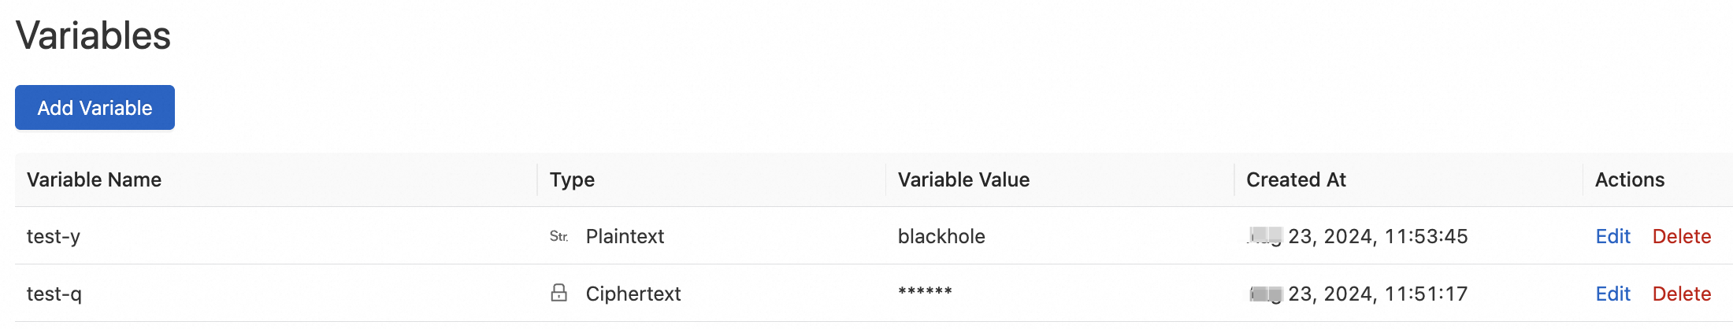Select the test-y variable name cell
Screen dimensions: 1733x329
[54, 236]
